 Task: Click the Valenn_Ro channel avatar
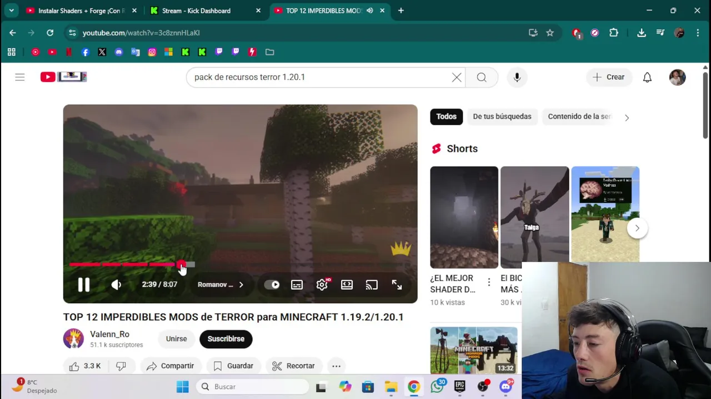[x=73, y=339]
